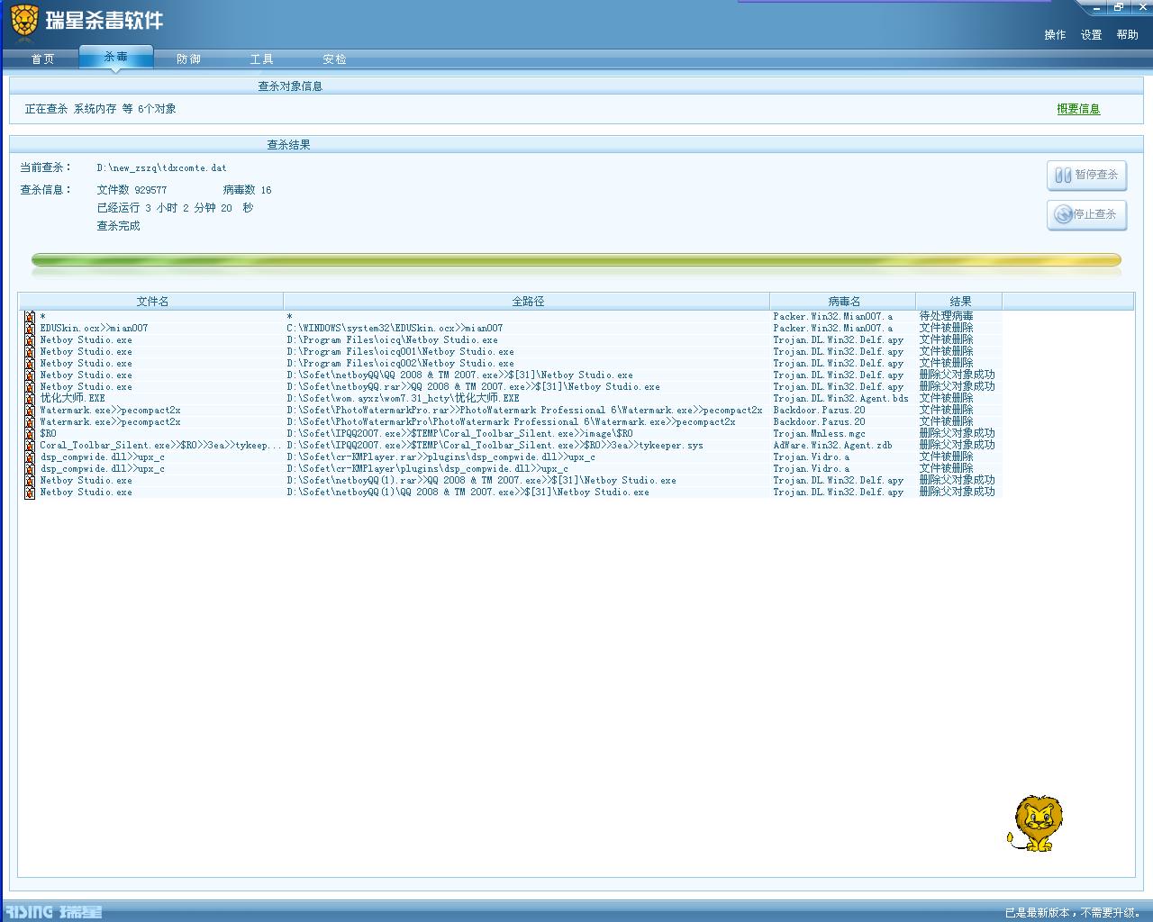Sort by the 结果 column header
Image resolution: width=1153 pixels, height=922 pixels.
pos(959,302)
